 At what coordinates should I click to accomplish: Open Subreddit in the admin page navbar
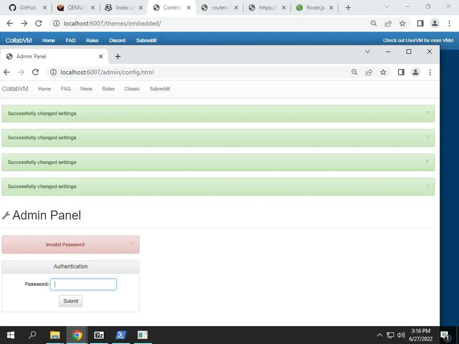coord(160,89)
